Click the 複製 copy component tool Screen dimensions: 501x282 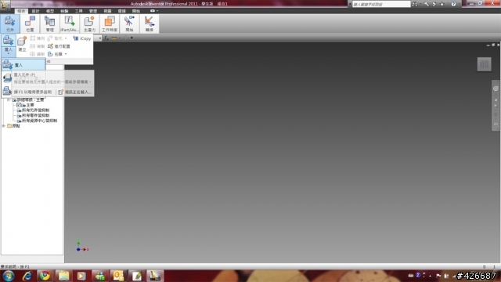pos(38,46)
